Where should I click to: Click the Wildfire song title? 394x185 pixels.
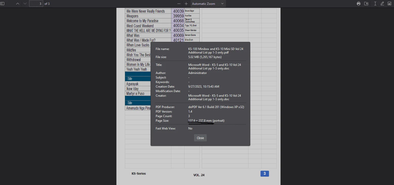pyautogui.click(x=131, y=50)
